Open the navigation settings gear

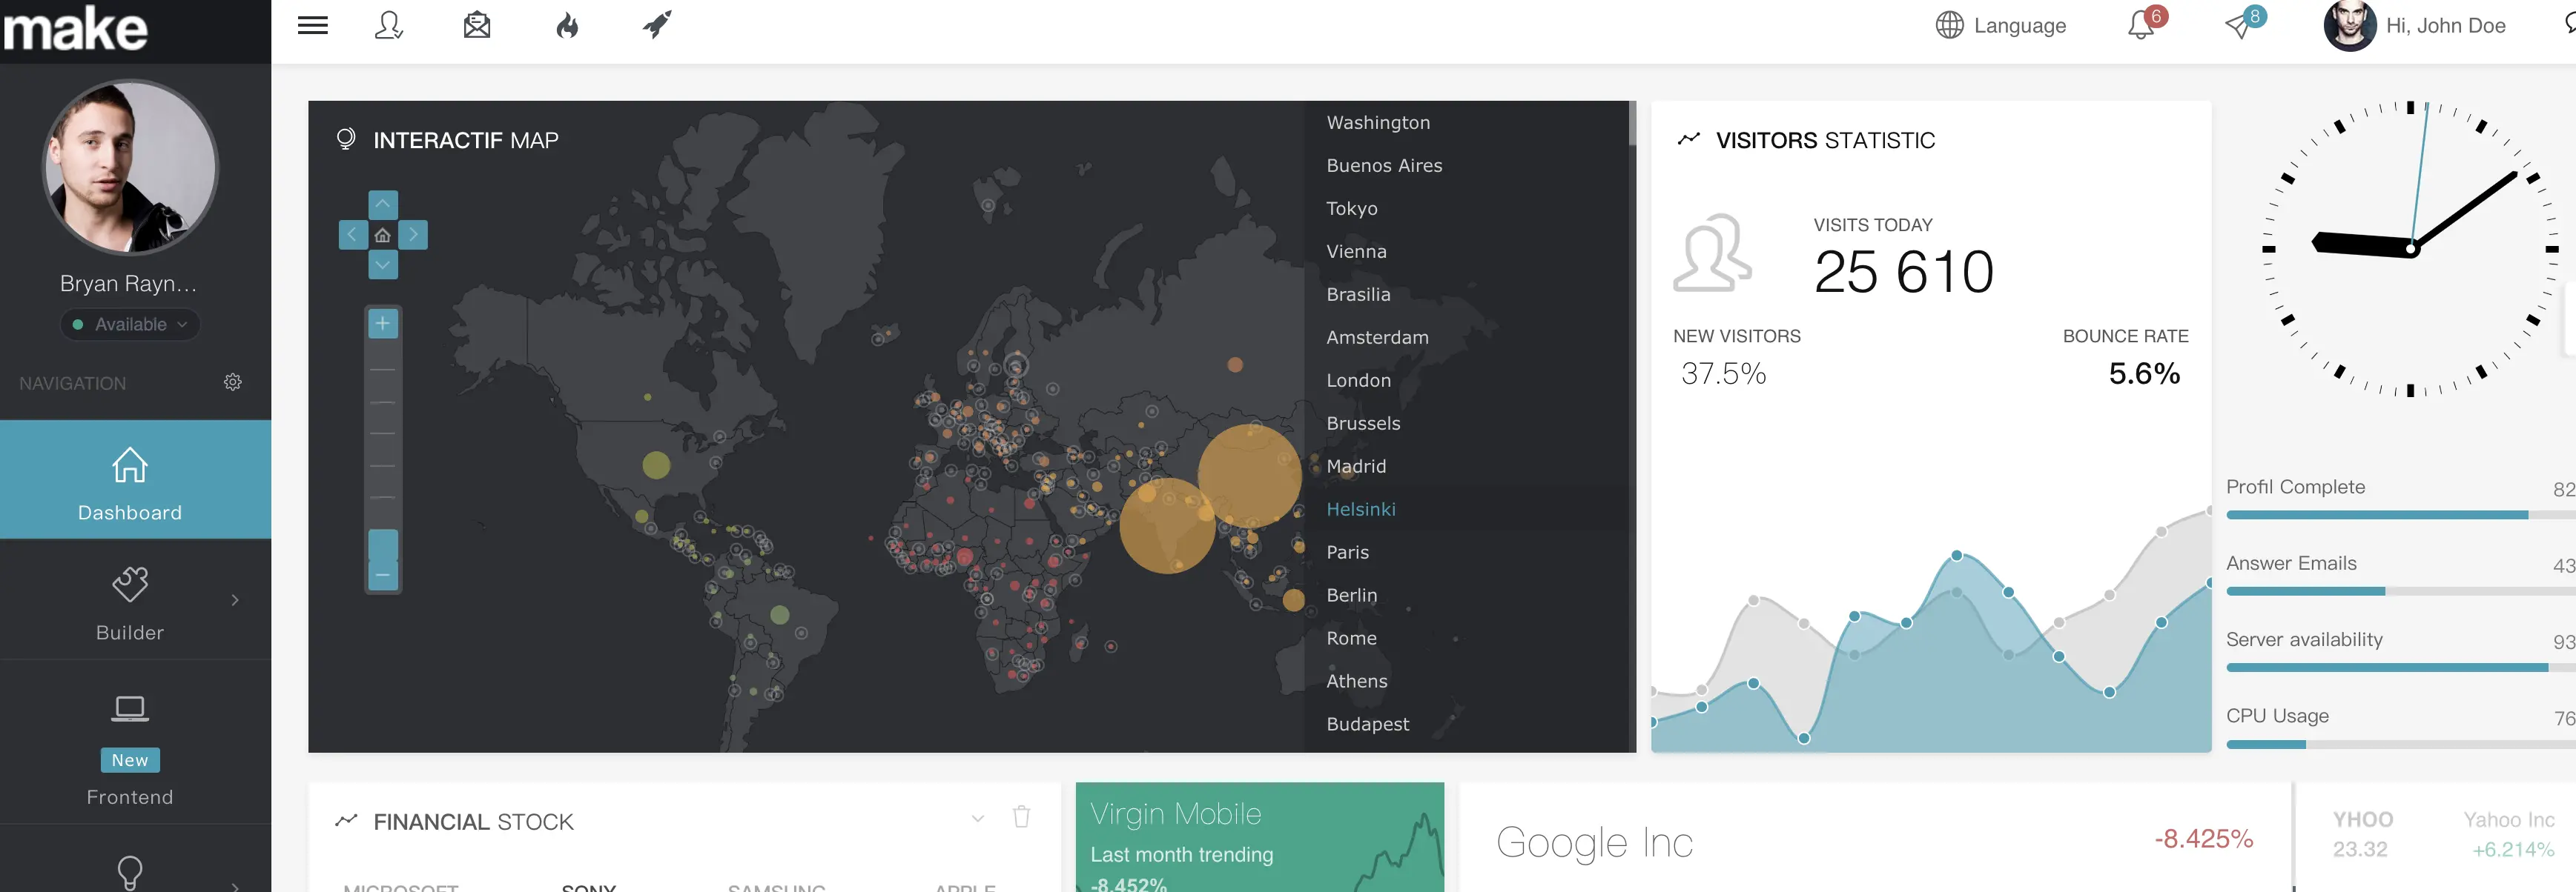pos(233,382)
